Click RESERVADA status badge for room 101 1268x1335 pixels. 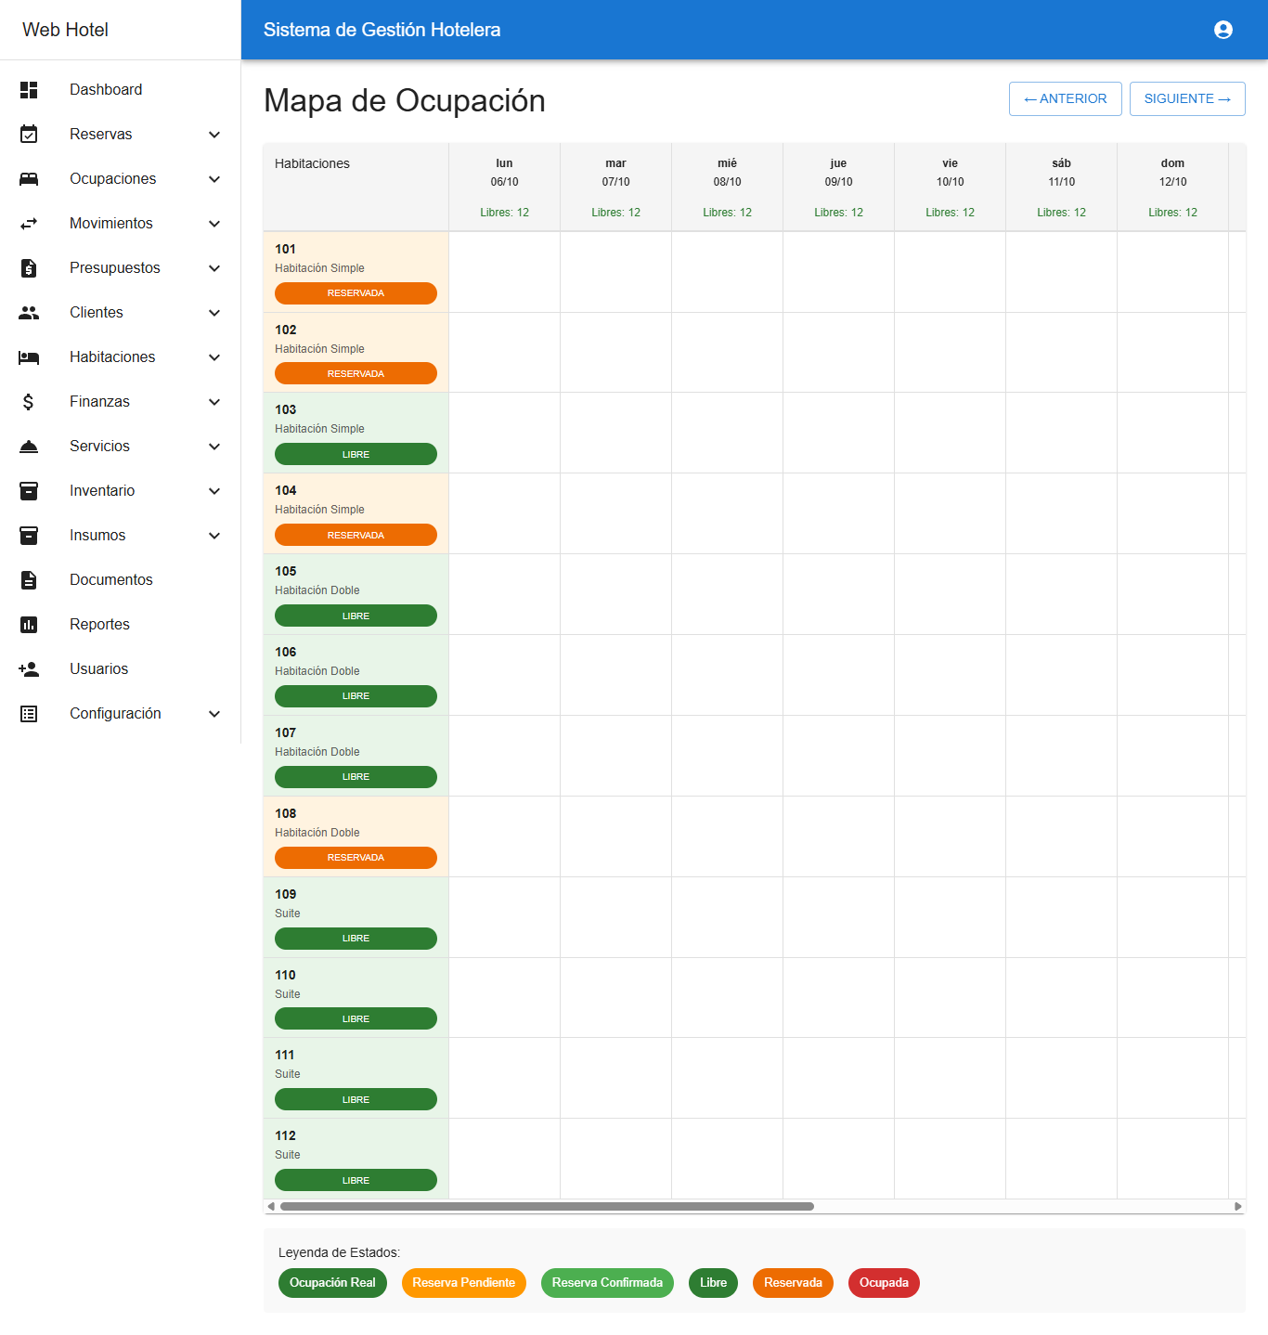click(356, 293)
